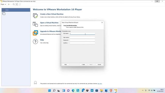Image resolution: width=165 pixels, height=93 pixels.
Task: Click the virtual machine icon below Home
Action: point(4,13)
